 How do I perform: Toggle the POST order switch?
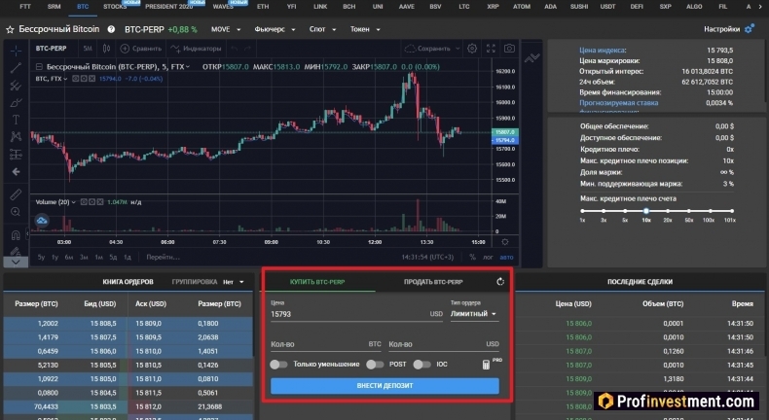375,365
